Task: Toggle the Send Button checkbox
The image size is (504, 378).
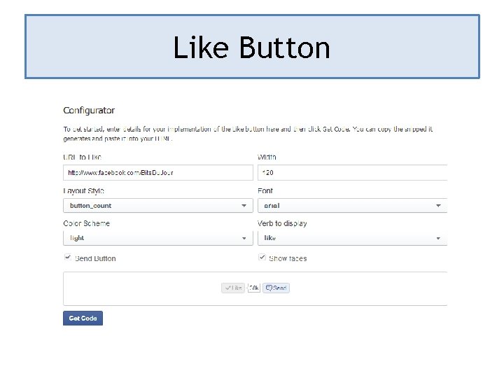Action: [68, 258]
